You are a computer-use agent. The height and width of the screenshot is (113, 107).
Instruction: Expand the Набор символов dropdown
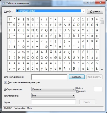53,89
